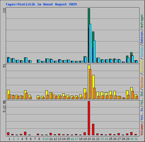Click the green weekend day "23" label
This screenshot has width=145, height=142.
pyautogui.click(x=102, y=139)
